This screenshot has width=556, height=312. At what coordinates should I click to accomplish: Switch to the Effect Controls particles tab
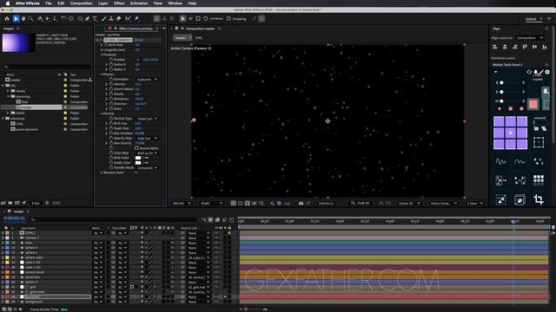pos(136,29)
